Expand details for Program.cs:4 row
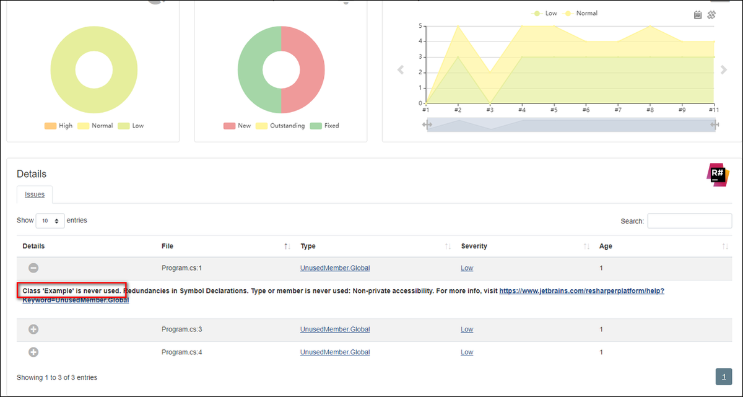The image size is (743, 397). point(34,352)
